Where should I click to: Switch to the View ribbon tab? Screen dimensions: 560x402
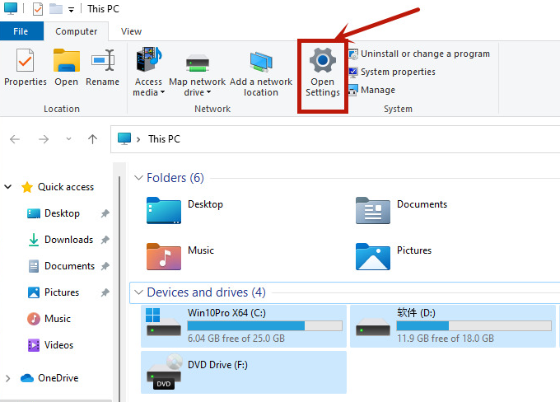point(131,31)
